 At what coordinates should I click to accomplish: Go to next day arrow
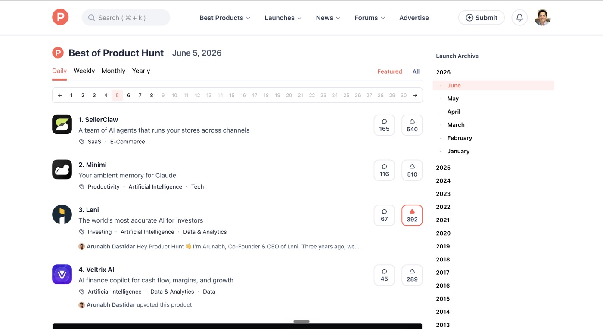point(415,95)
